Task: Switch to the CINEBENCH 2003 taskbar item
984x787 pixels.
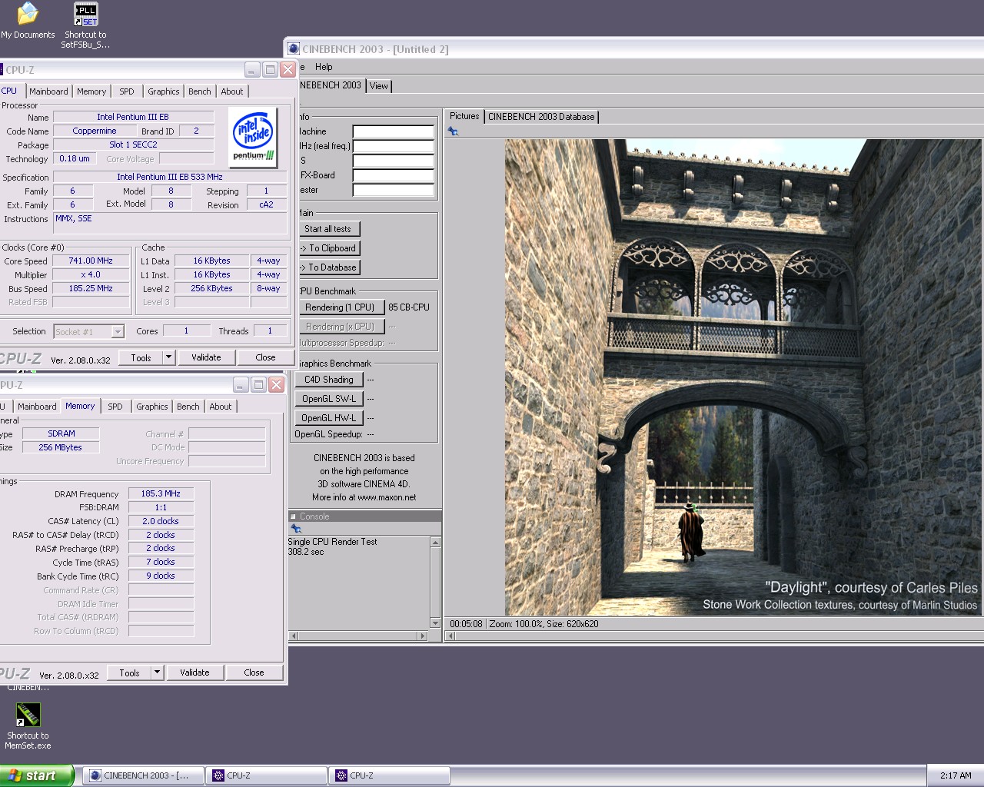Action: 143,775
